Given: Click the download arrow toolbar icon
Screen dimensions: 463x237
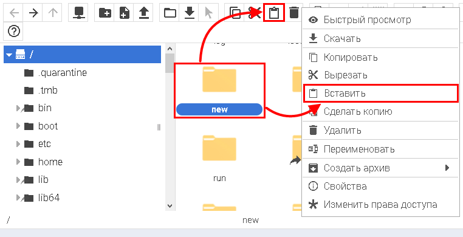Looking at the screenshot, I should [x=190, y=13].
